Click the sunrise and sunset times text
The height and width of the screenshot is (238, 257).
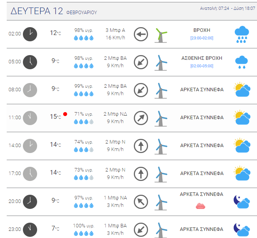(x=227, y=8)
